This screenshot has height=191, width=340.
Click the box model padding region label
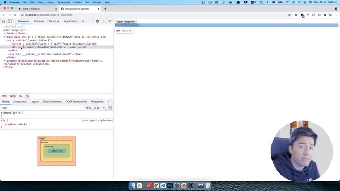tap(48, 146)
